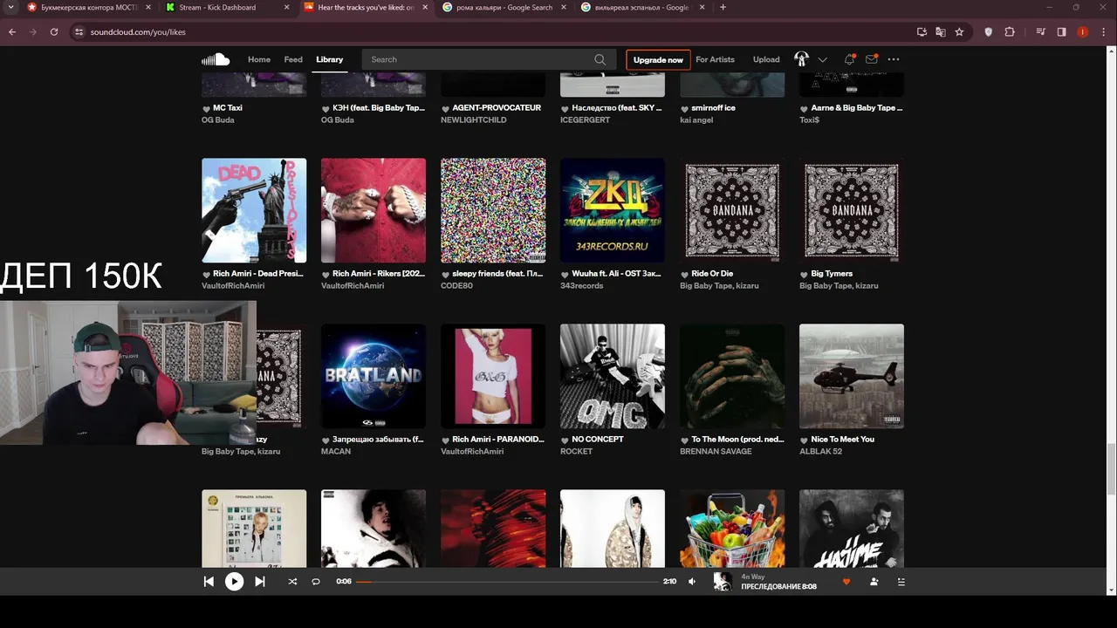Viewport: 1117px width, 628px height.
Task: Go back in browser
Action: click(12, 31)
